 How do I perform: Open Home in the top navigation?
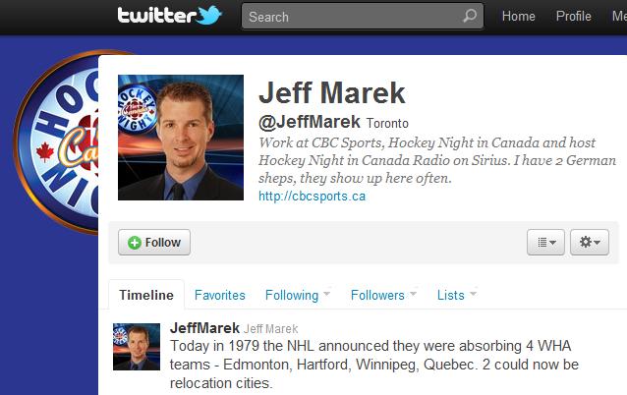[518, 17]
